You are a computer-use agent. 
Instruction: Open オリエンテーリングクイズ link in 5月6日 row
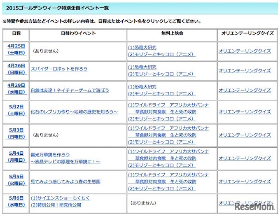tap(245, 203)
